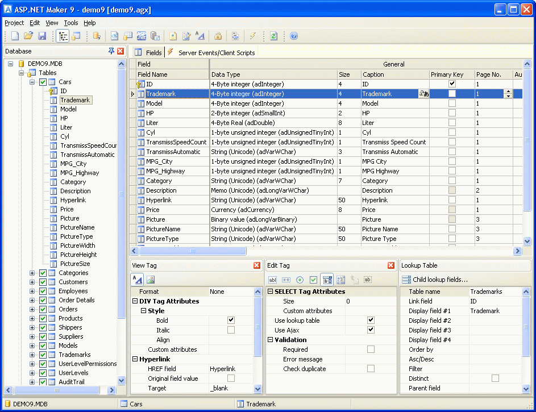Click the Data Type column header
This screenshot has width=536, height=412.
click(273, 74)
